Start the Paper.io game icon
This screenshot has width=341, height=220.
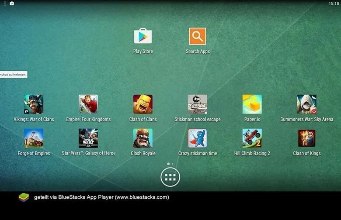[252, 104]
